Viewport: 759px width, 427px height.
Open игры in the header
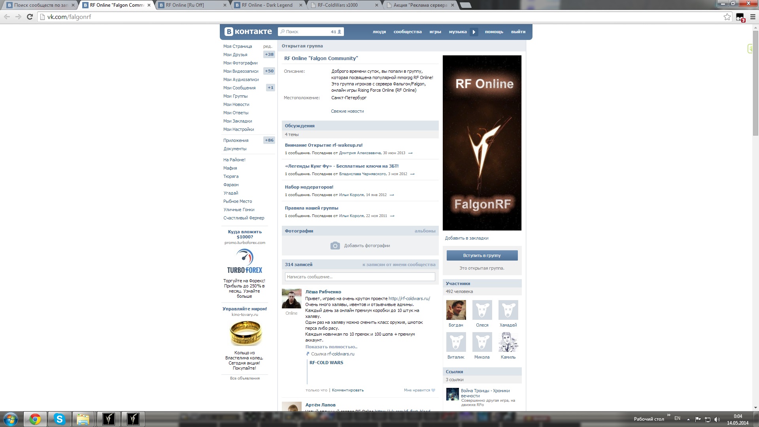pos(435,32)
